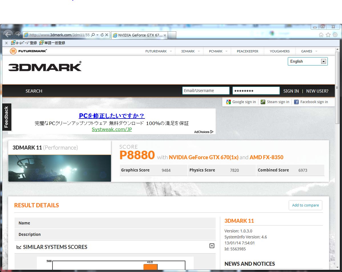Click the scrollbar down arrow
This screenshot has width=342, height=272.
click(337, 267)
